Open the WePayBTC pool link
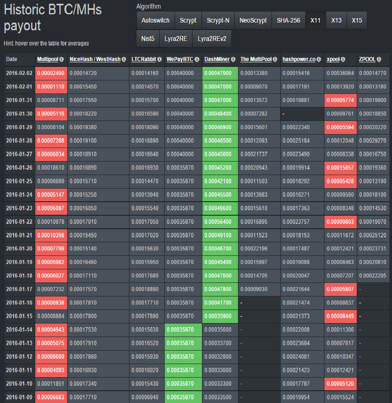The width and height of the screenshot is (392, 403). coord(180,59)
